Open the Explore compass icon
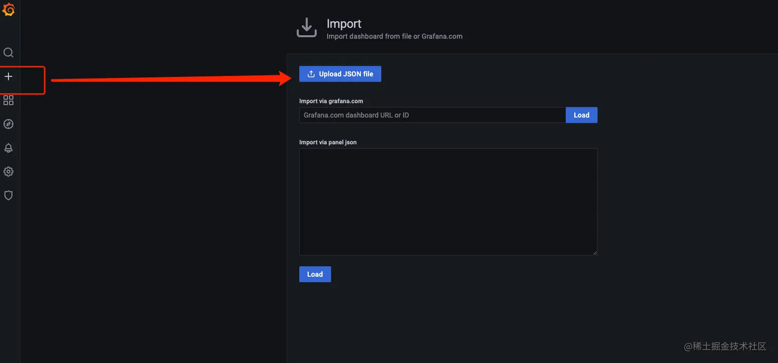This screenshot has width=778, height=363. [x=8, y=124]
